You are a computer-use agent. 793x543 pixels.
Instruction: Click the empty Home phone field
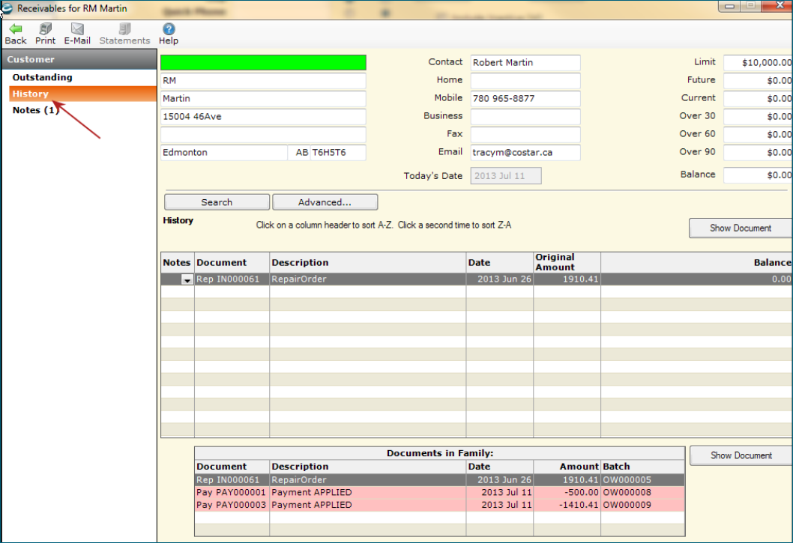(x=525, y=80)
